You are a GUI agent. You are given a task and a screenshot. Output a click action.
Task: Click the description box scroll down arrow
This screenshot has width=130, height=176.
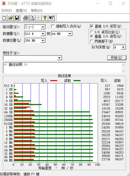click(x=123, y=71)
